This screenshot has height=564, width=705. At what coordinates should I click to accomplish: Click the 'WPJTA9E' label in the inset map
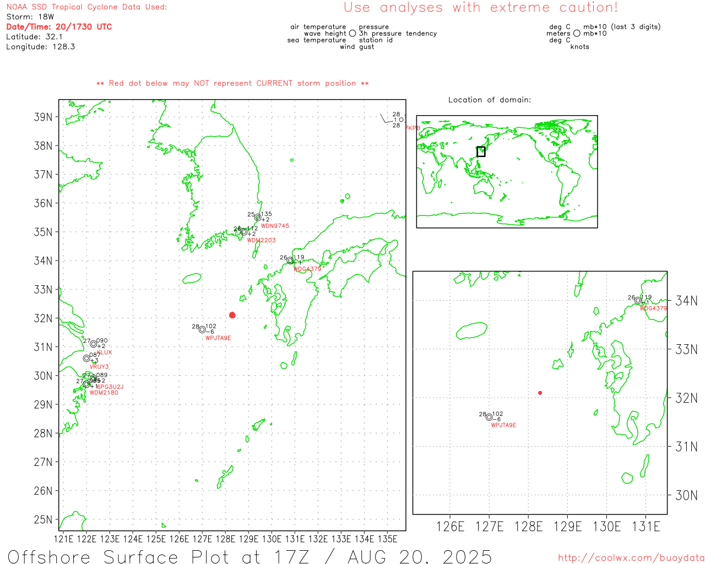(x=503, y=425)
